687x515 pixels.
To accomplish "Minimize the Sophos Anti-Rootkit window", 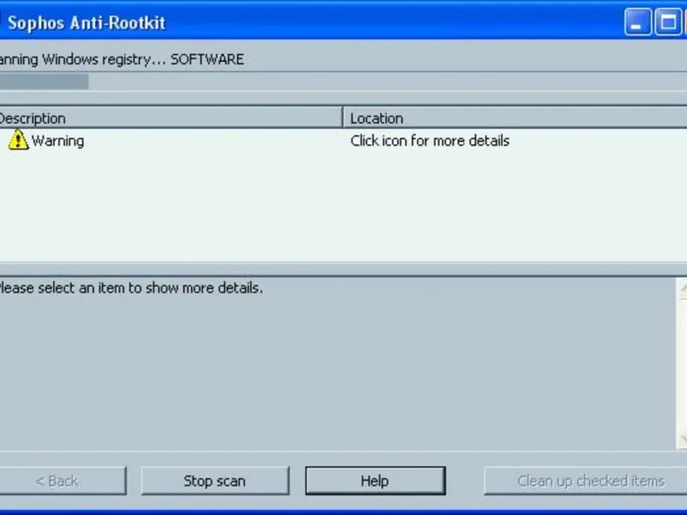I will coord(637,22).
